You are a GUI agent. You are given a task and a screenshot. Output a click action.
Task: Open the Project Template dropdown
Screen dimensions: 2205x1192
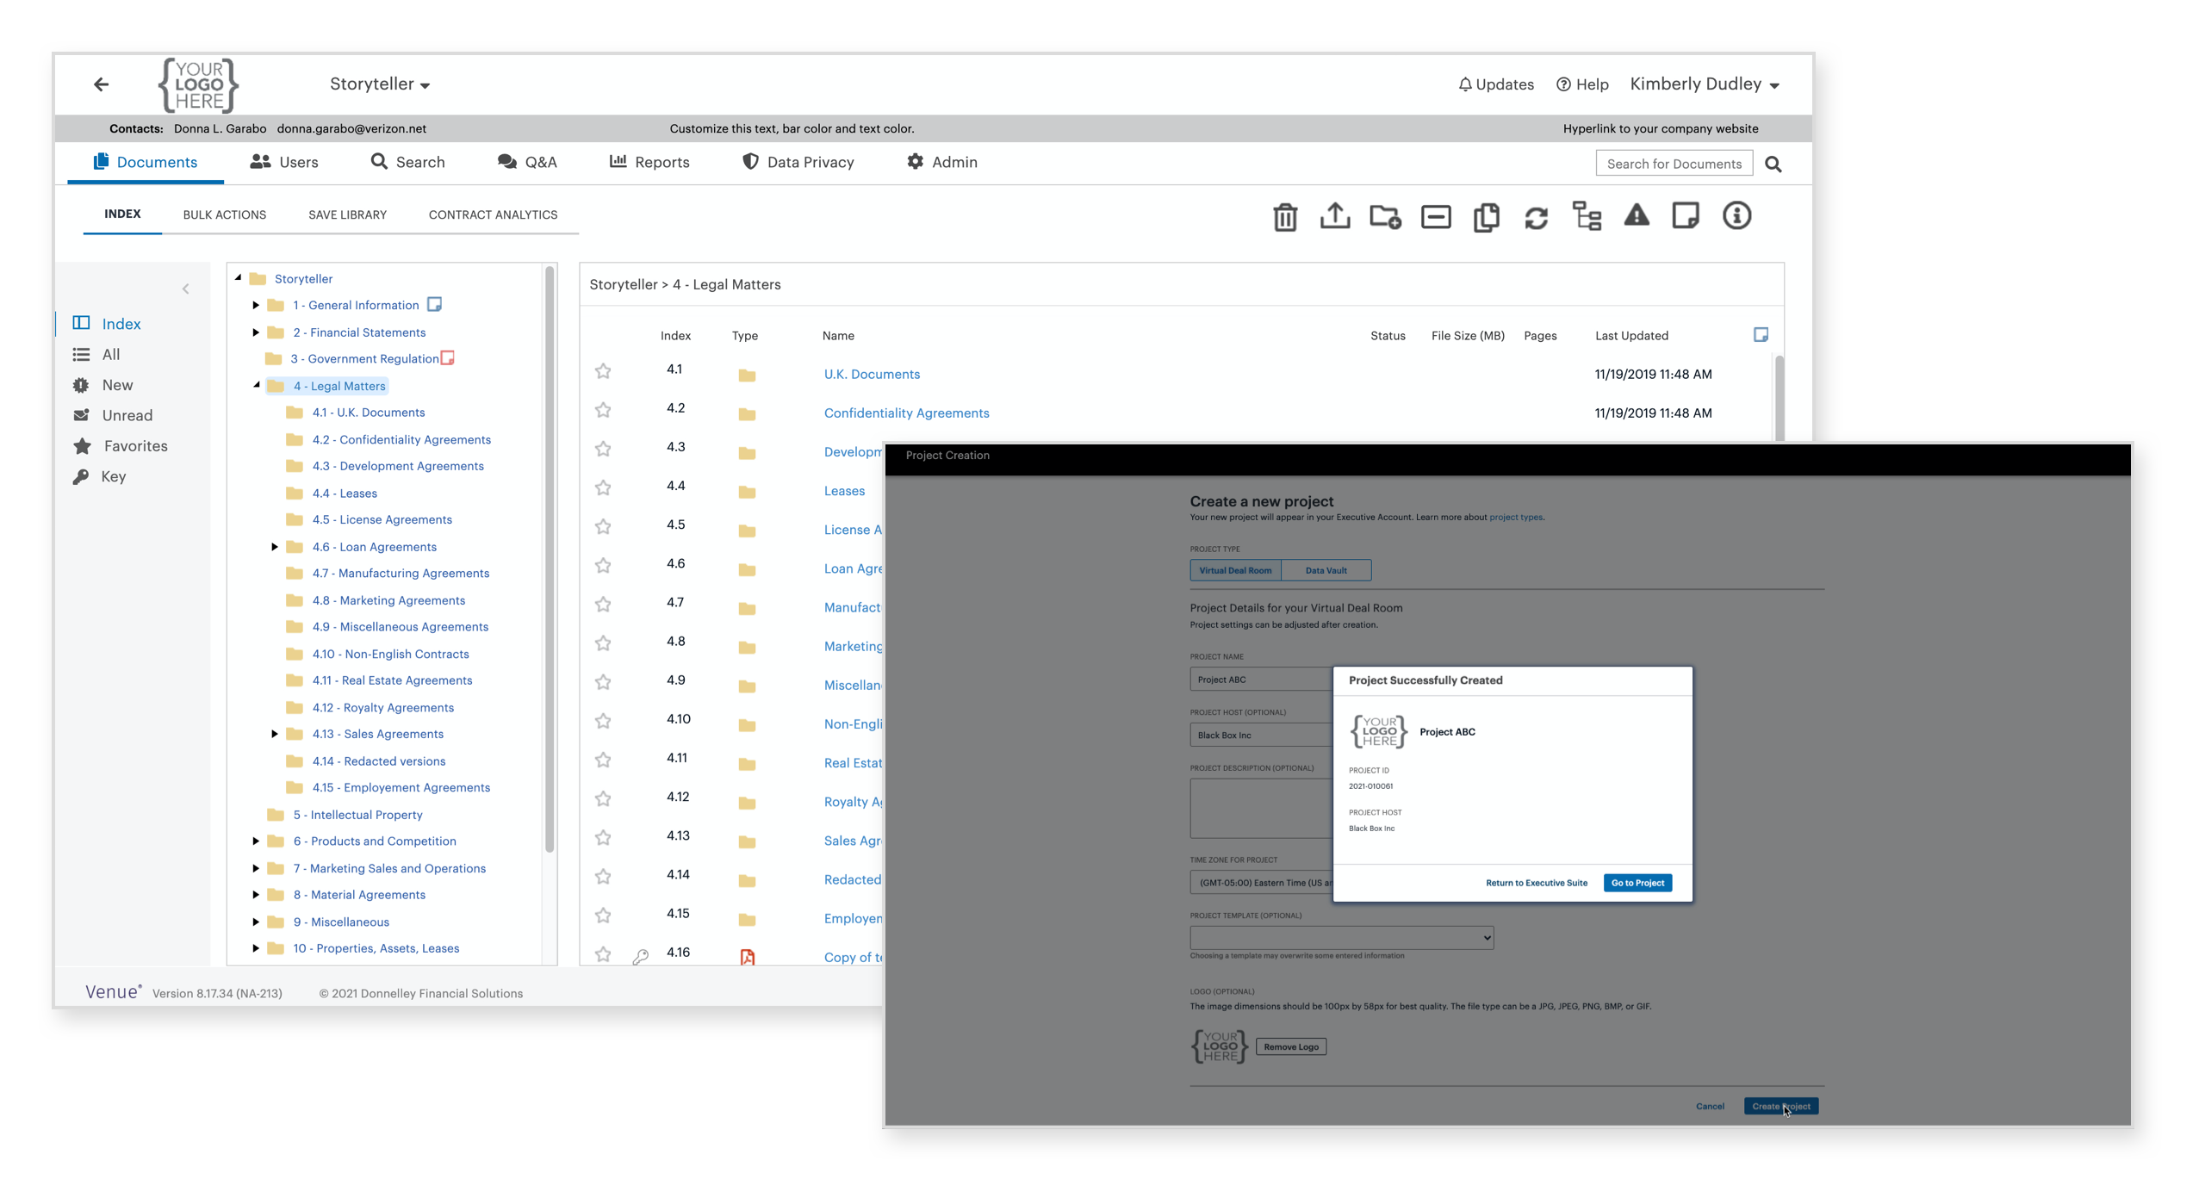coord(1341,937)
